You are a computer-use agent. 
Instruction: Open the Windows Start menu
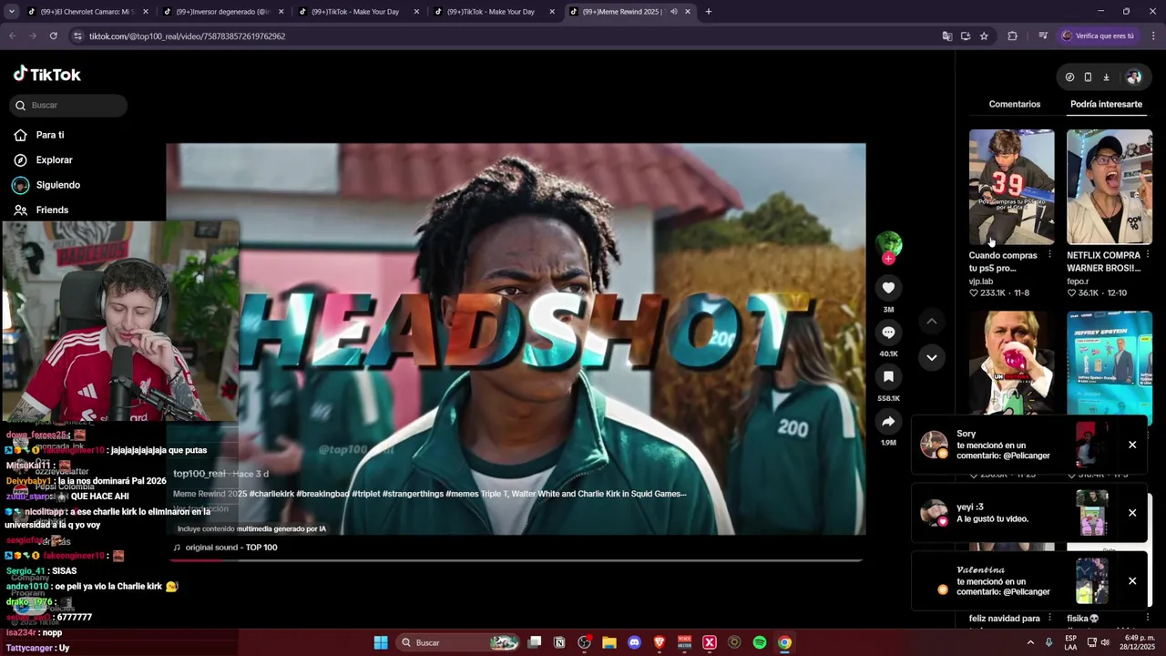pos(381,642)
